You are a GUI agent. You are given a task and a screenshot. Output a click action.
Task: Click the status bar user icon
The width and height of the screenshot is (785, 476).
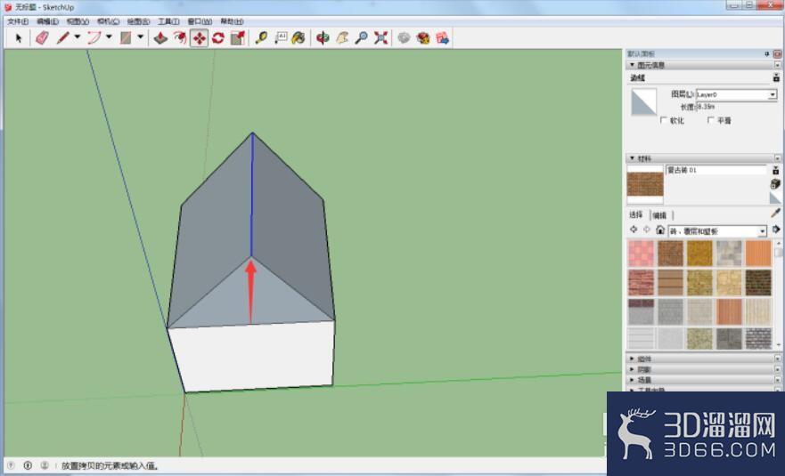[45, 465]
